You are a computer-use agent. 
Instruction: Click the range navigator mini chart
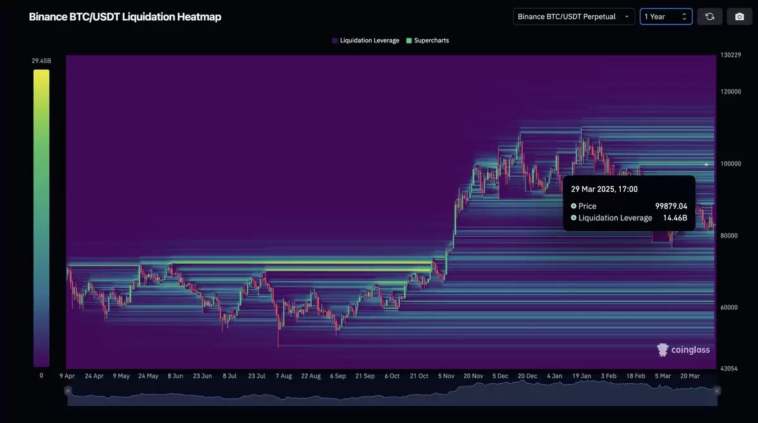click(393, 393)
